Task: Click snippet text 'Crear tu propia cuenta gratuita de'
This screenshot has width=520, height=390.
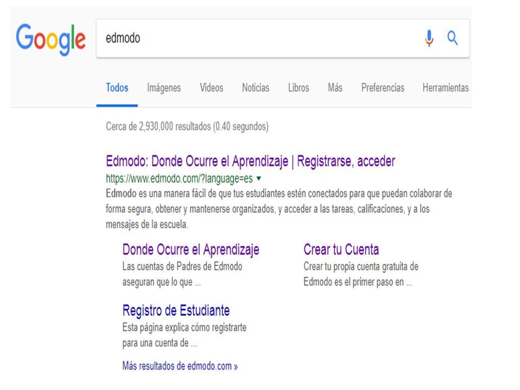Action: (x=361, y=266)
